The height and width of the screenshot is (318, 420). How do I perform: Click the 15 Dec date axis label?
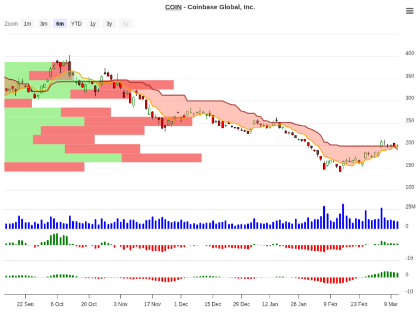[213, 304]
